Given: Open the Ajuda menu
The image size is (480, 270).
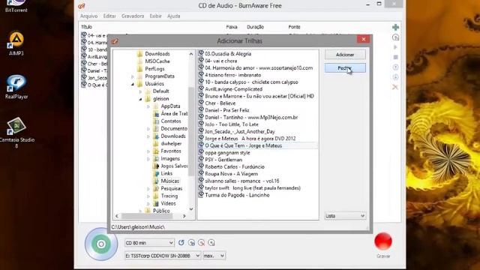Looking at the screenshot, I should point(173,16).
